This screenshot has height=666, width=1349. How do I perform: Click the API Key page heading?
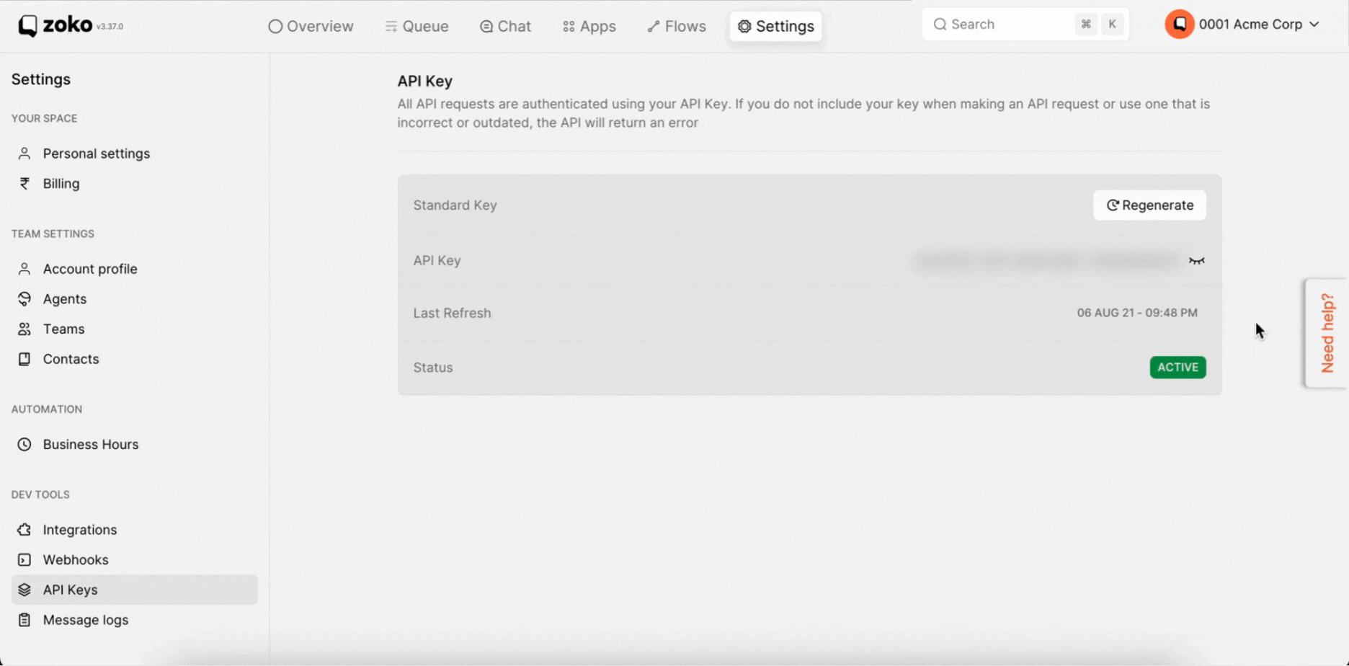tap(424, 81)
